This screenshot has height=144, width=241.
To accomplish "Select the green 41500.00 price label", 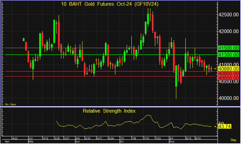I will pyautogui.click(x=228, y=48).
